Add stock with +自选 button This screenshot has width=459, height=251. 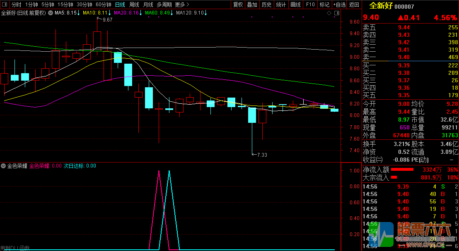tap(339, 5)
